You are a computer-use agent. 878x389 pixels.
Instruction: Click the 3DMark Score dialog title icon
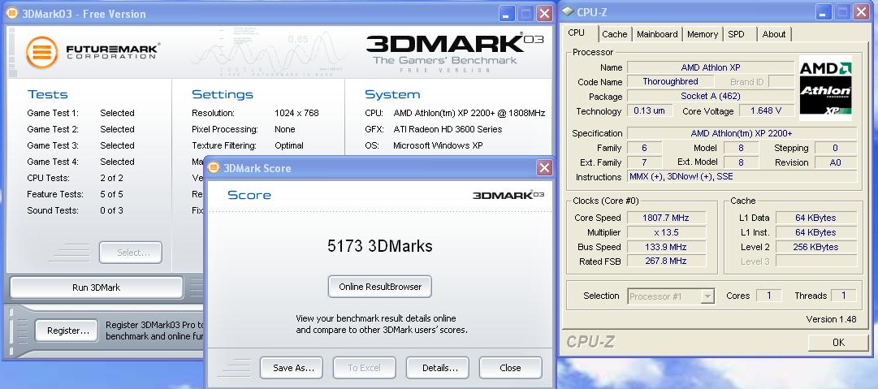[x=214, y=167]
